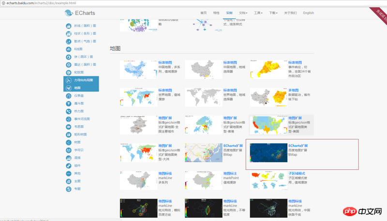This screenshot has width=387, height=221.
Task: Expand the 工具 dropdown in the navbar
Action: coord(258,13)
